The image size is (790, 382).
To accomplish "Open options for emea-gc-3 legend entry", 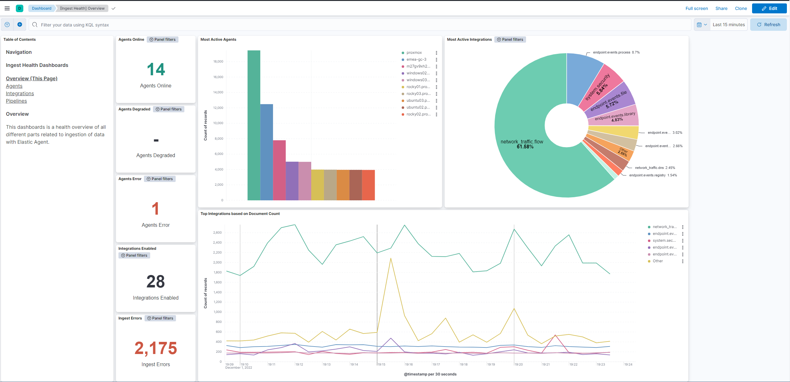I will (437, 60).
